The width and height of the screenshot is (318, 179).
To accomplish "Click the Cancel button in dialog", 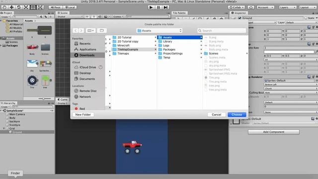I will (217, 115).
